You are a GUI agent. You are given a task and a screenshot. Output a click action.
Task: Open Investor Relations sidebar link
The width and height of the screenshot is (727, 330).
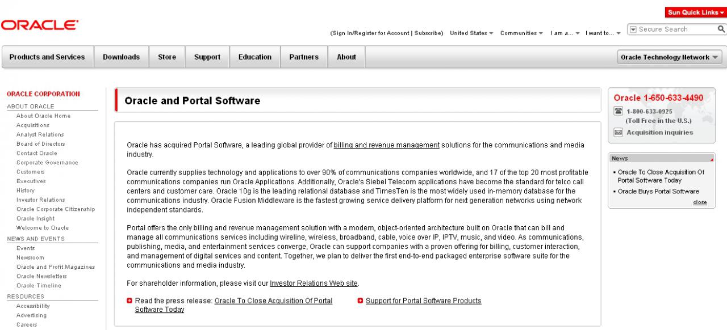pyautogui.click(x=40, y=200)
